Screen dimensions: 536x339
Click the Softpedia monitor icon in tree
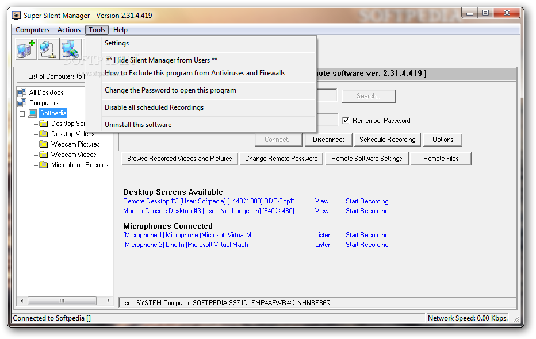click(33, 113)
